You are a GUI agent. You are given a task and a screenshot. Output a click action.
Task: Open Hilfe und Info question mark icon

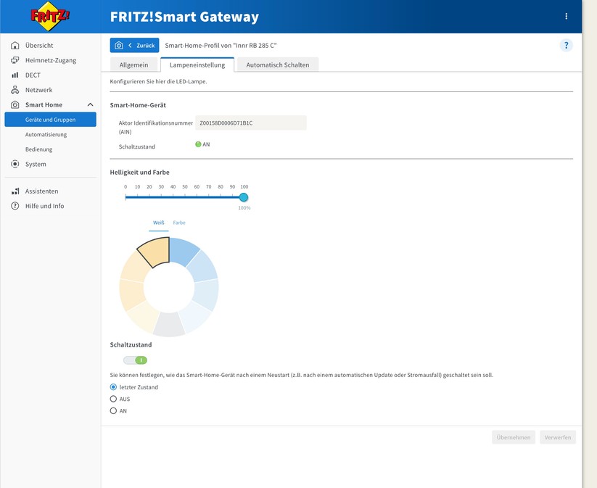tap(15, 206)
